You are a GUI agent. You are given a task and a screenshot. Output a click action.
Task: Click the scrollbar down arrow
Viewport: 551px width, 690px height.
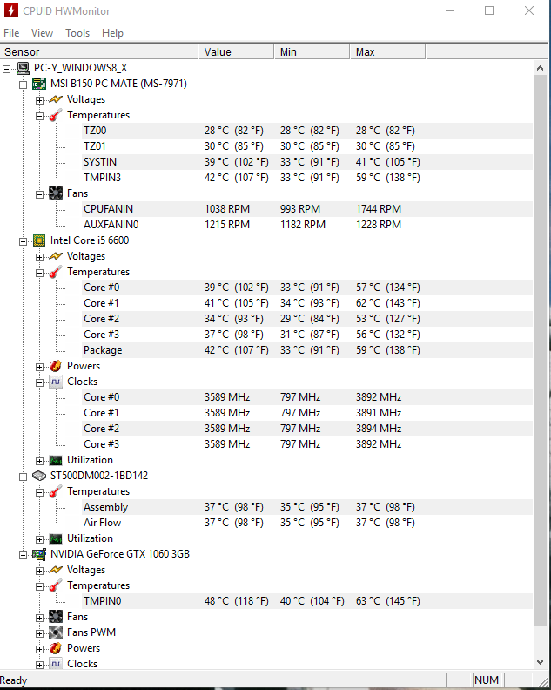click(540, 662)
